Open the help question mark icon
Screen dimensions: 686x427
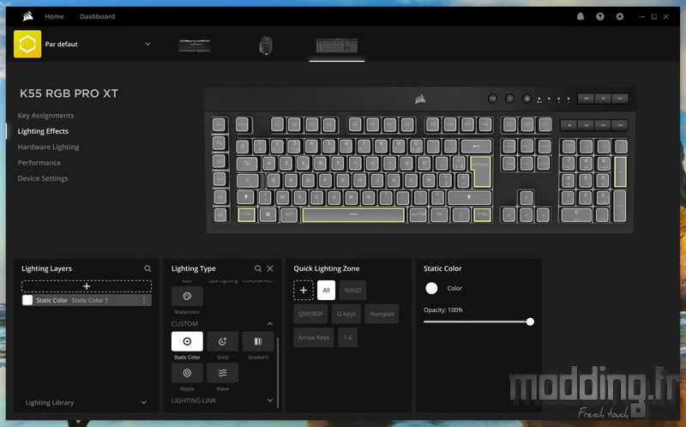coord(599,16)
